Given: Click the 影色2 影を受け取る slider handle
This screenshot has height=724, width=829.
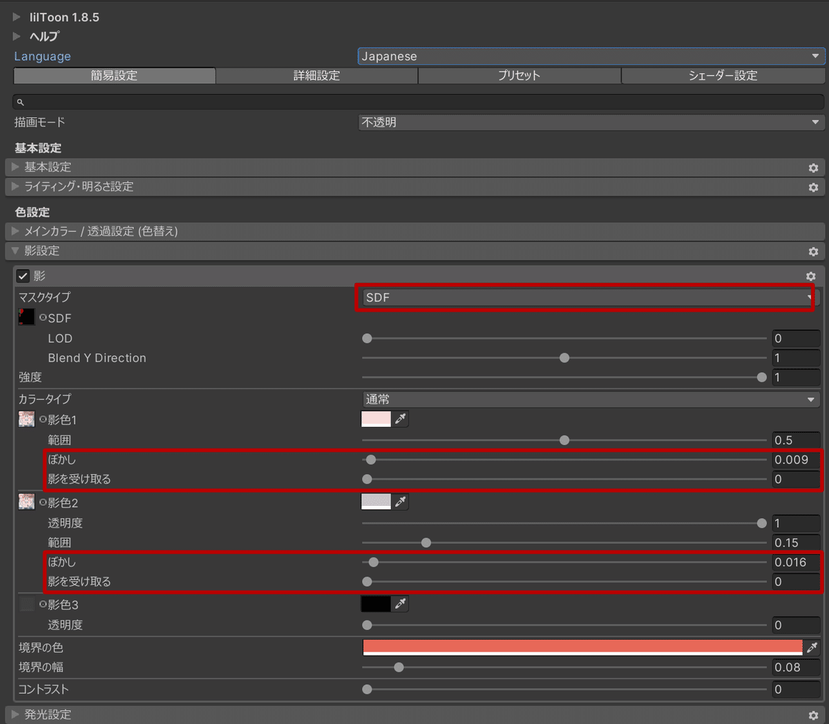Looking at the screenshot, I should [x=367, y=582].
